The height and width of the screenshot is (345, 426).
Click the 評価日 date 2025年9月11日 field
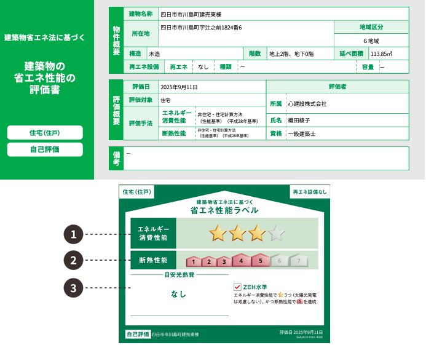[x=211, y=87]
